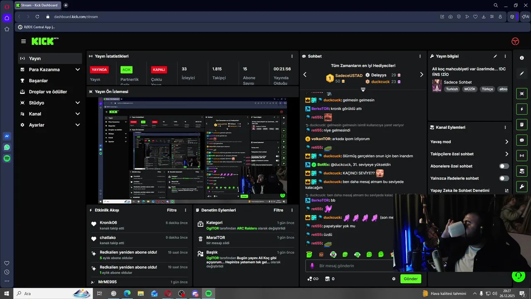Click the purple microphone icon in message box
531x299 pixels.
pyautogui.click(x=312, y=266)
